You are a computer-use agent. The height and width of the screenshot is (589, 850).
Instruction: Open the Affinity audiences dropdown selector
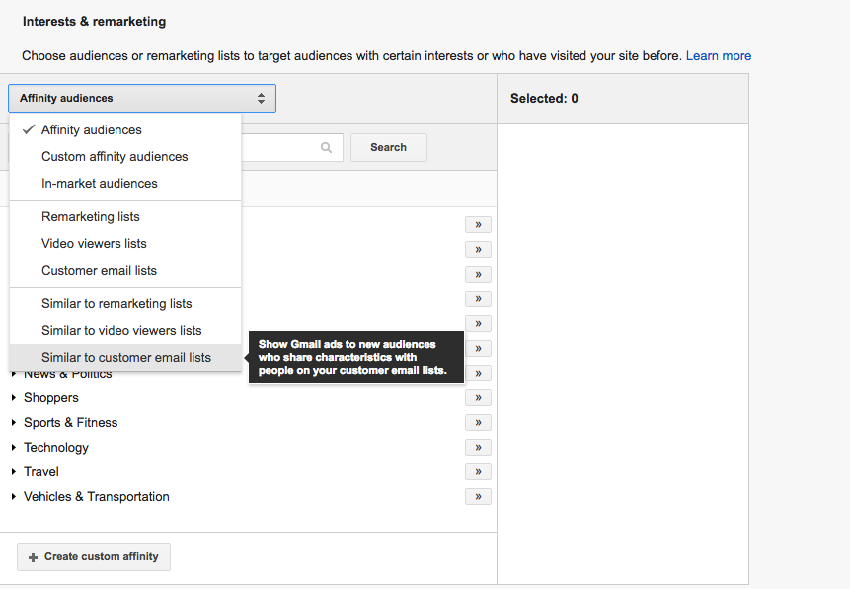point(142,99)
